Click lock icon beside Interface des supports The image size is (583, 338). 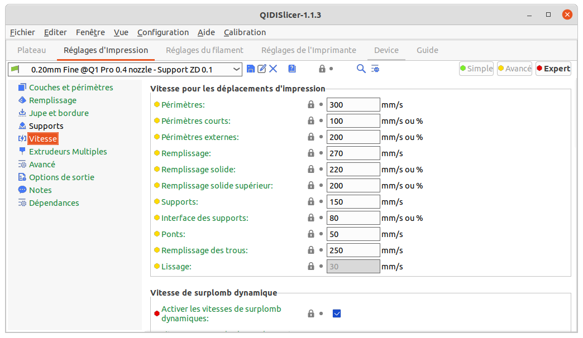pos(311,218)
